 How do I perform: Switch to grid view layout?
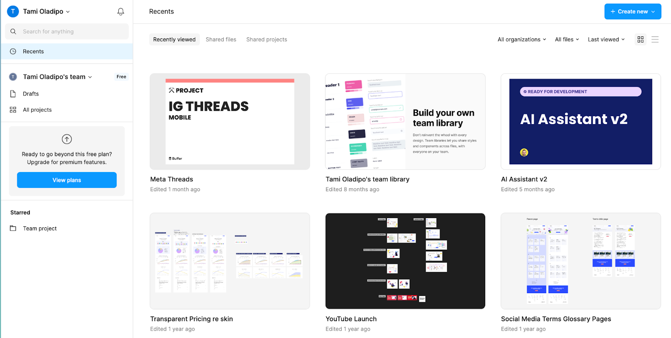pyautogui.click(x=640, y=39)
